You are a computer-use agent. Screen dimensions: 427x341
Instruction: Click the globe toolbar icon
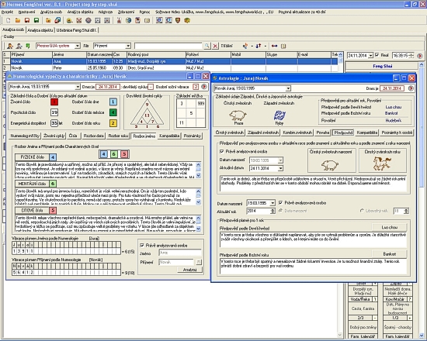[128, 20]
